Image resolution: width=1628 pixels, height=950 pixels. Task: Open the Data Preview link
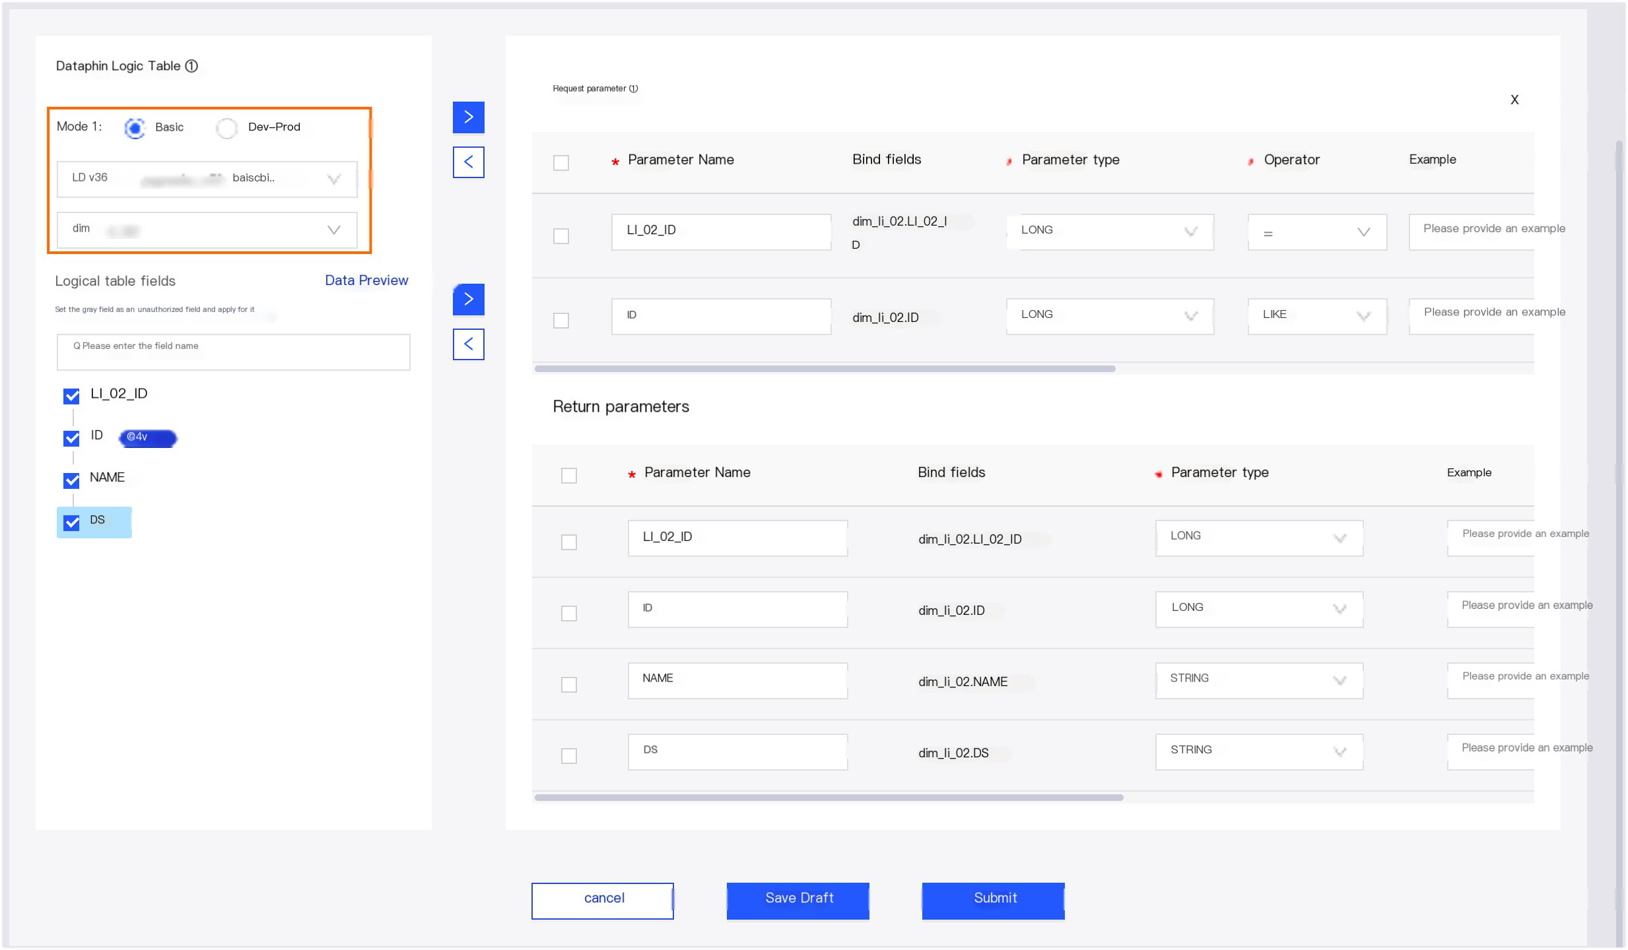tap(366, 280)
